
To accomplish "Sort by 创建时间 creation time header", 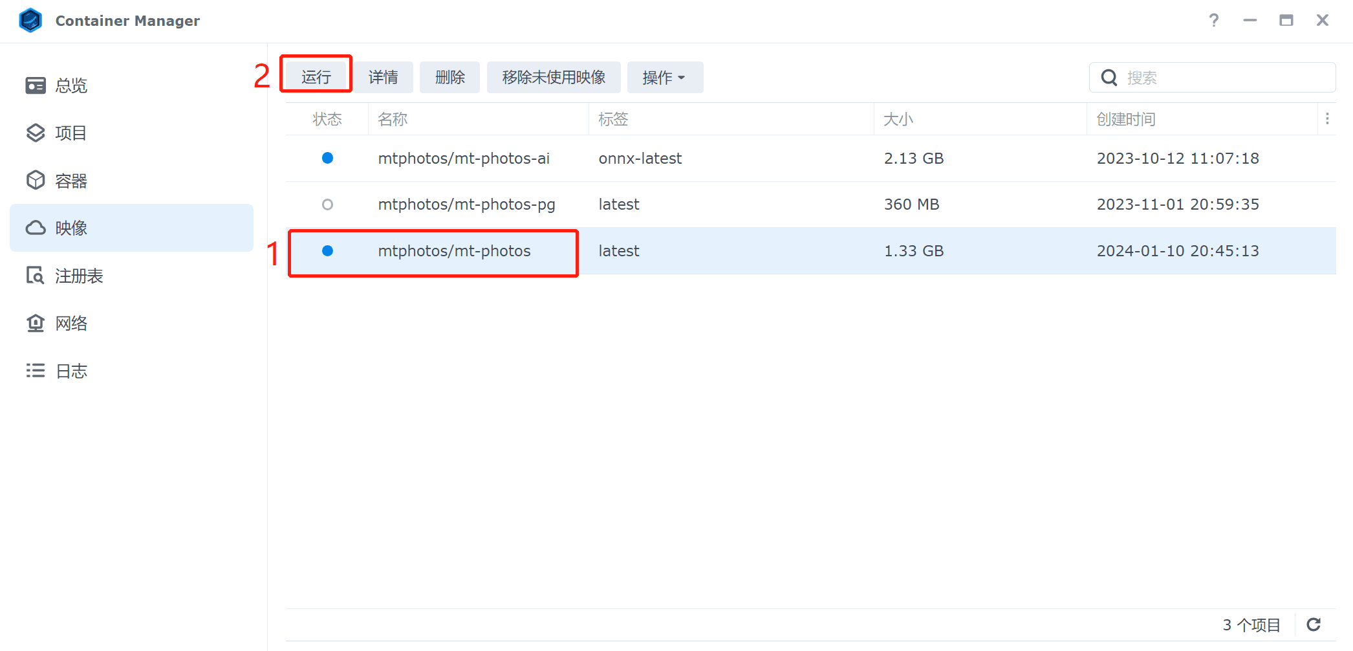I will tap(1202, 119).
